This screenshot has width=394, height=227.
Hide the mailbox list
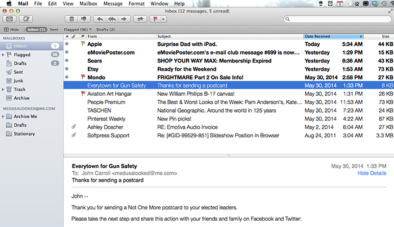(12, 29)
